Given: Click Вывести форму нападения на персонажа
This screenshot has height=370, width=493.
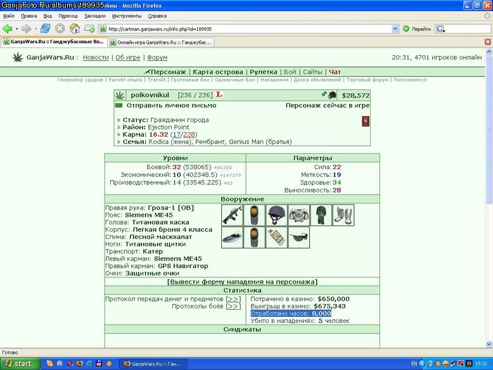Looking at the screenshot, I should [x=242, y=282].
